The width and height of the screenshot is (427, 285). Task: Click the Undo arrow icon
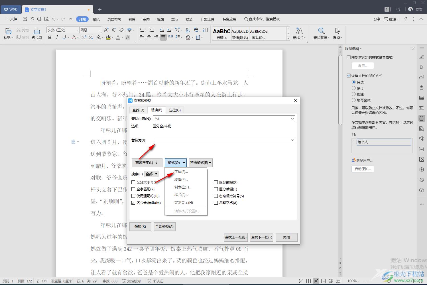pyautogui.click(x=54, y=19)
